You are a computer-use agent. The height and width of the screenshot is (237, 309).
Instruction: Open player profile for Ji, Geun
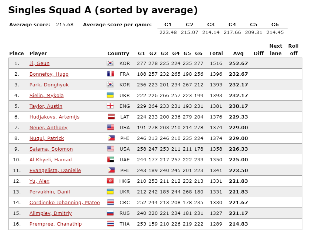tap(39, 63)
